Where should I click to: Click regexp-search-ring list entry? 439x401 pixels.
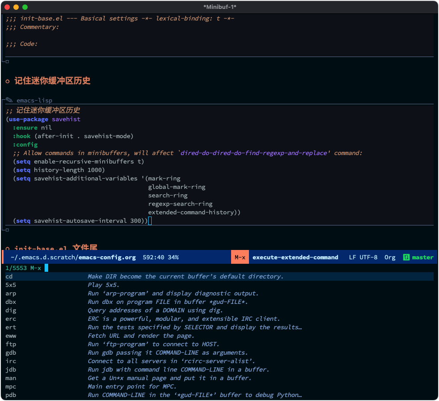[x=180, y=204]
